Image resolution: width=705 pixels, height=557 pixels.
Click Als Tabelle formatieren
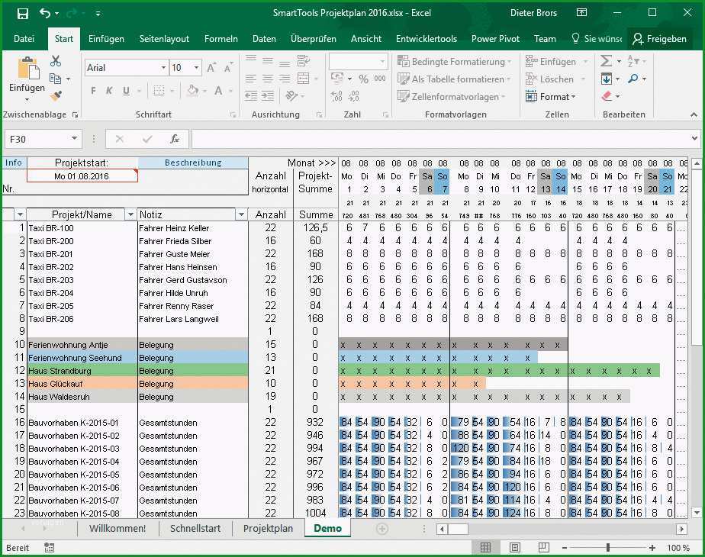[x=454, y=79]
